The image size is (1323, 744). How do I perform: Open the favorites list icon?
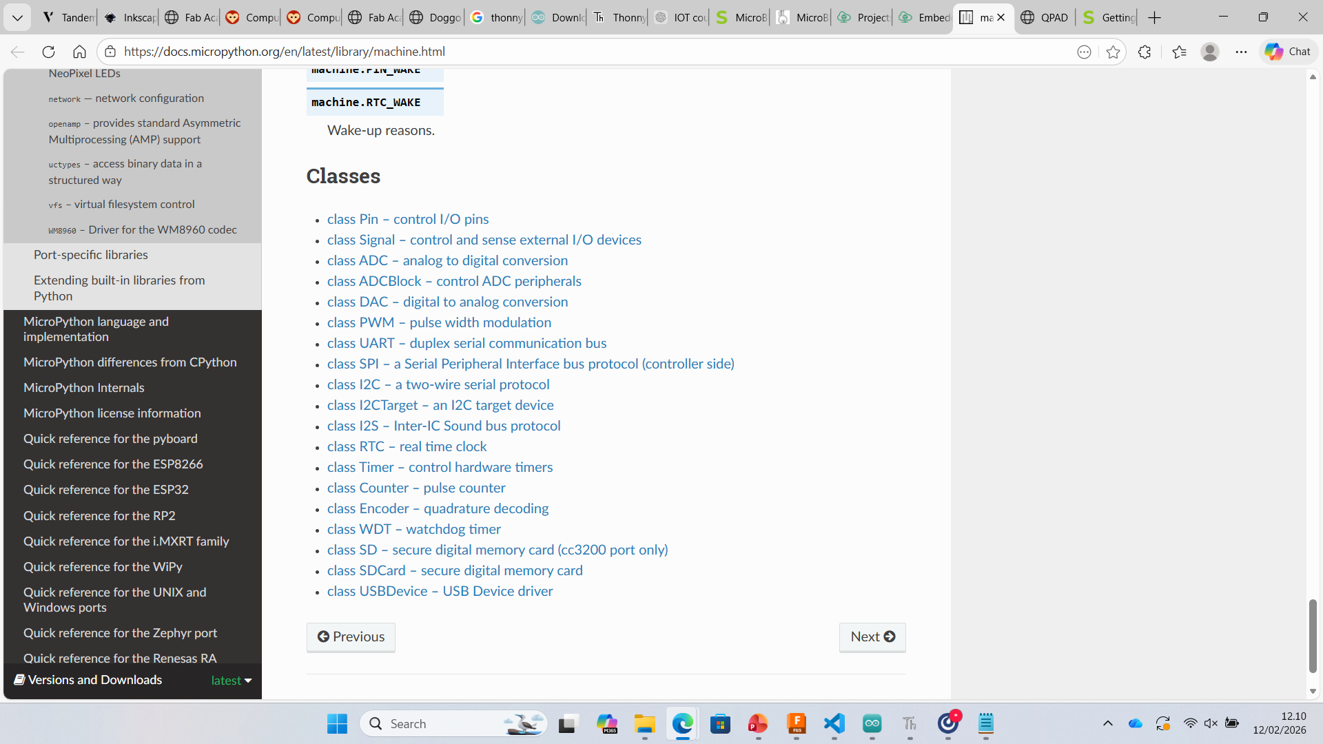pyautogui.click(x=1179, y=52)
